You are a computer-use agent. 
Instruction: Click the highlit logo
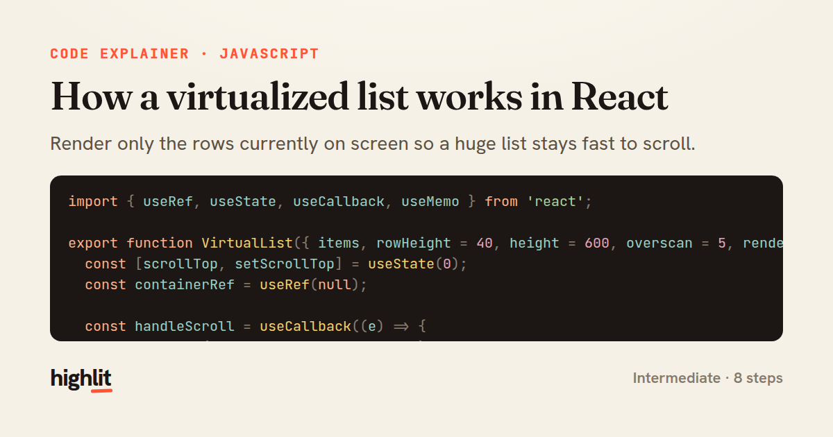pos(81,379)
